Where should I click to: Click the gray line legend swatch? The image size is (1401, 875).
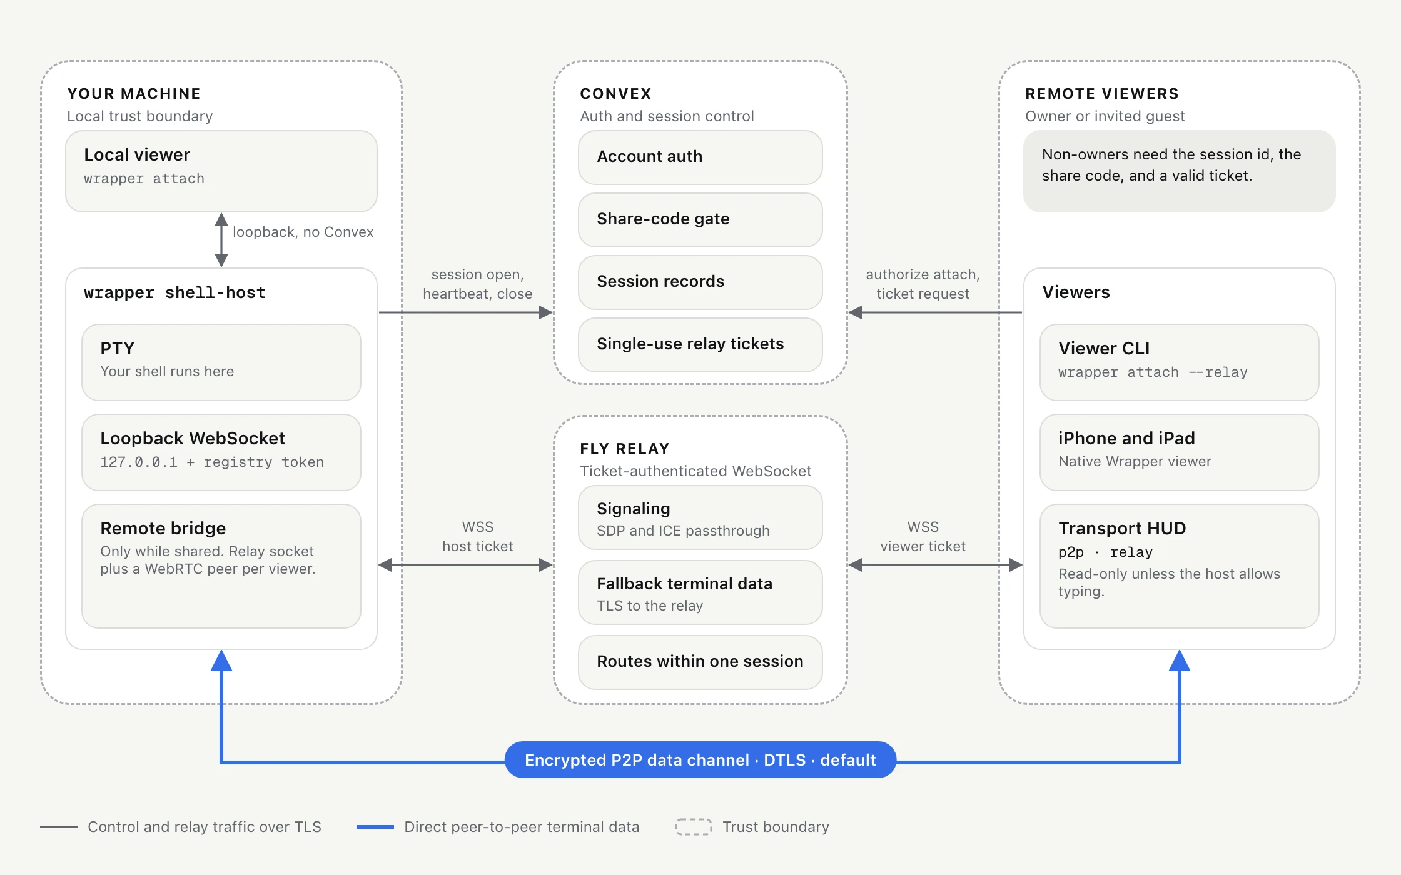point(59,827)
